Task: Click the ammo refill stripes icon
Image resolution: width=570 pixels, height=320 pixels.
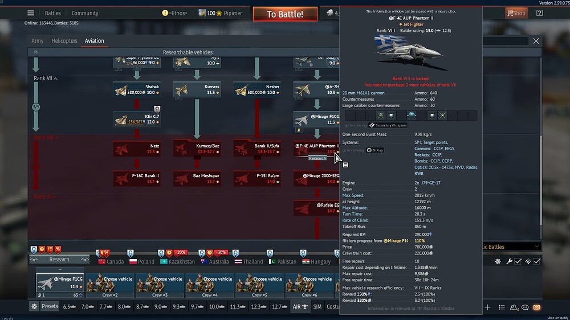Action: pos(528,261)
